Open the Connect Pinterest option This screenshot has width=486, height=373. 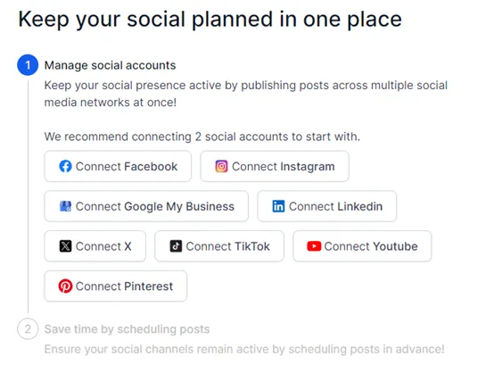(116, 286)
